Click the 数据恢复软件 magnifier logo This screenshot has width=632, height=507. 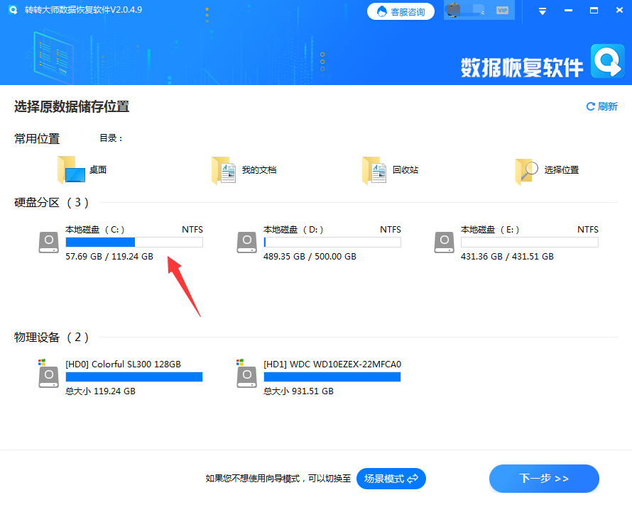(x=607, y=62)
